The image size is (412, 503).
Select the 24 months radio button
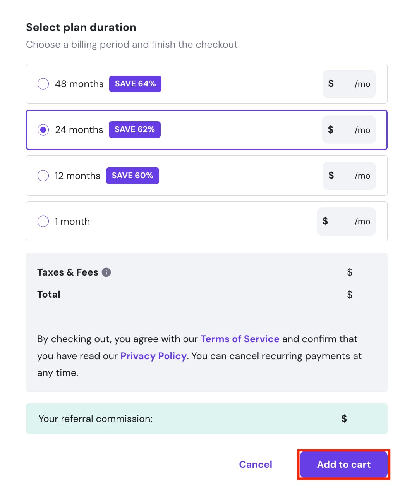[43, 130]
